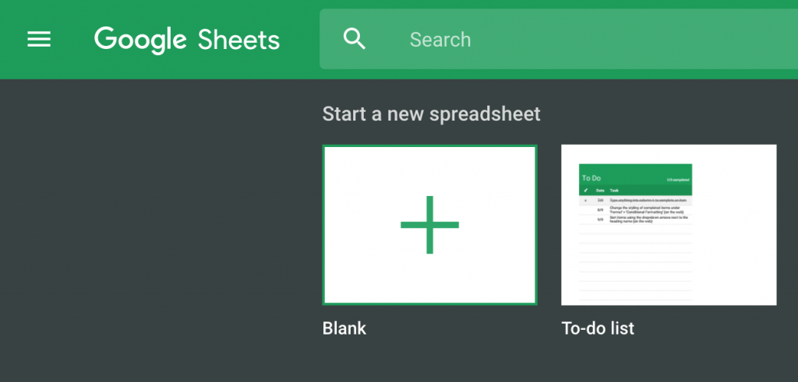
Task: Click the 1/3 completed text in the preview
Action: (677, 180)
